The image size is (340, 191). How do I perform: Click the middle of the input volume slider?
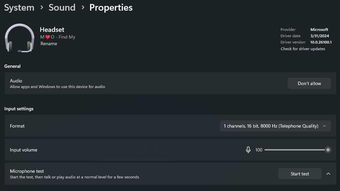(296, 150)
